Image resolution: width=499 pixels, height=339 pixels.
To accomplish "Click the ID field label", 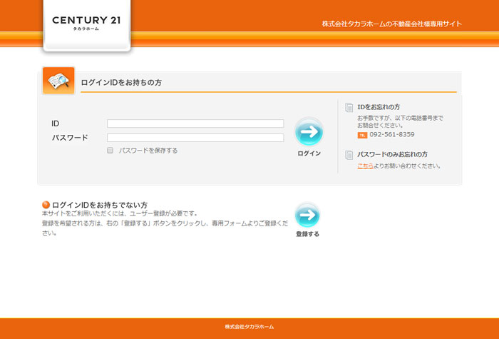I will click(x=56, y=123).
